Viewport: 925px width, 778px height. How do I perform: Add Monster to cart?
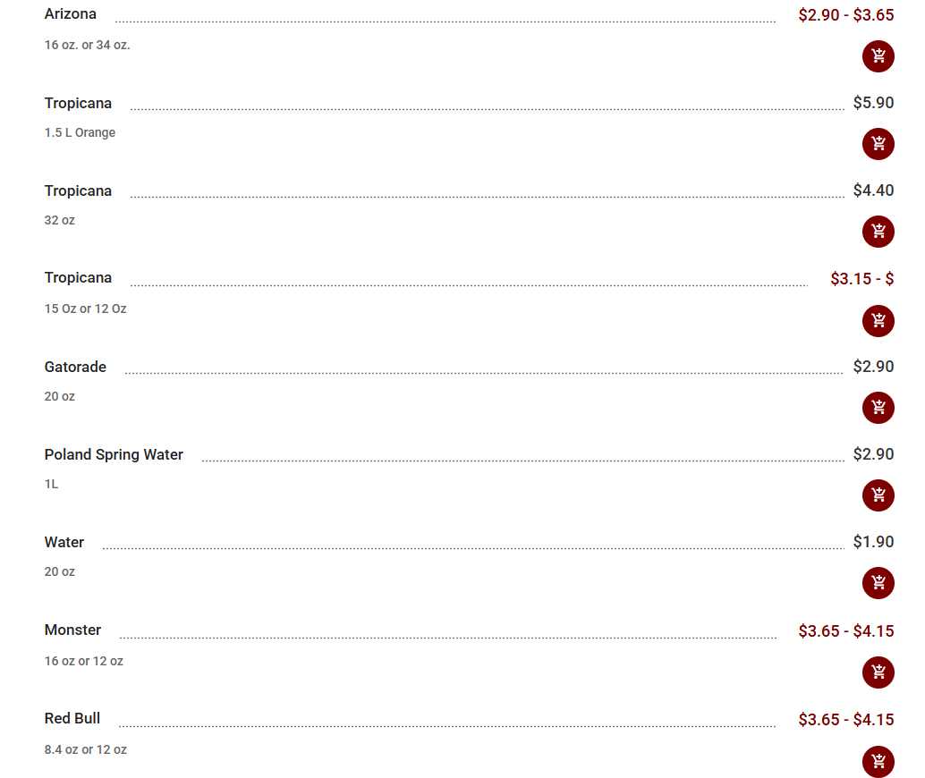pyautogui.click(x=878, y=672)
